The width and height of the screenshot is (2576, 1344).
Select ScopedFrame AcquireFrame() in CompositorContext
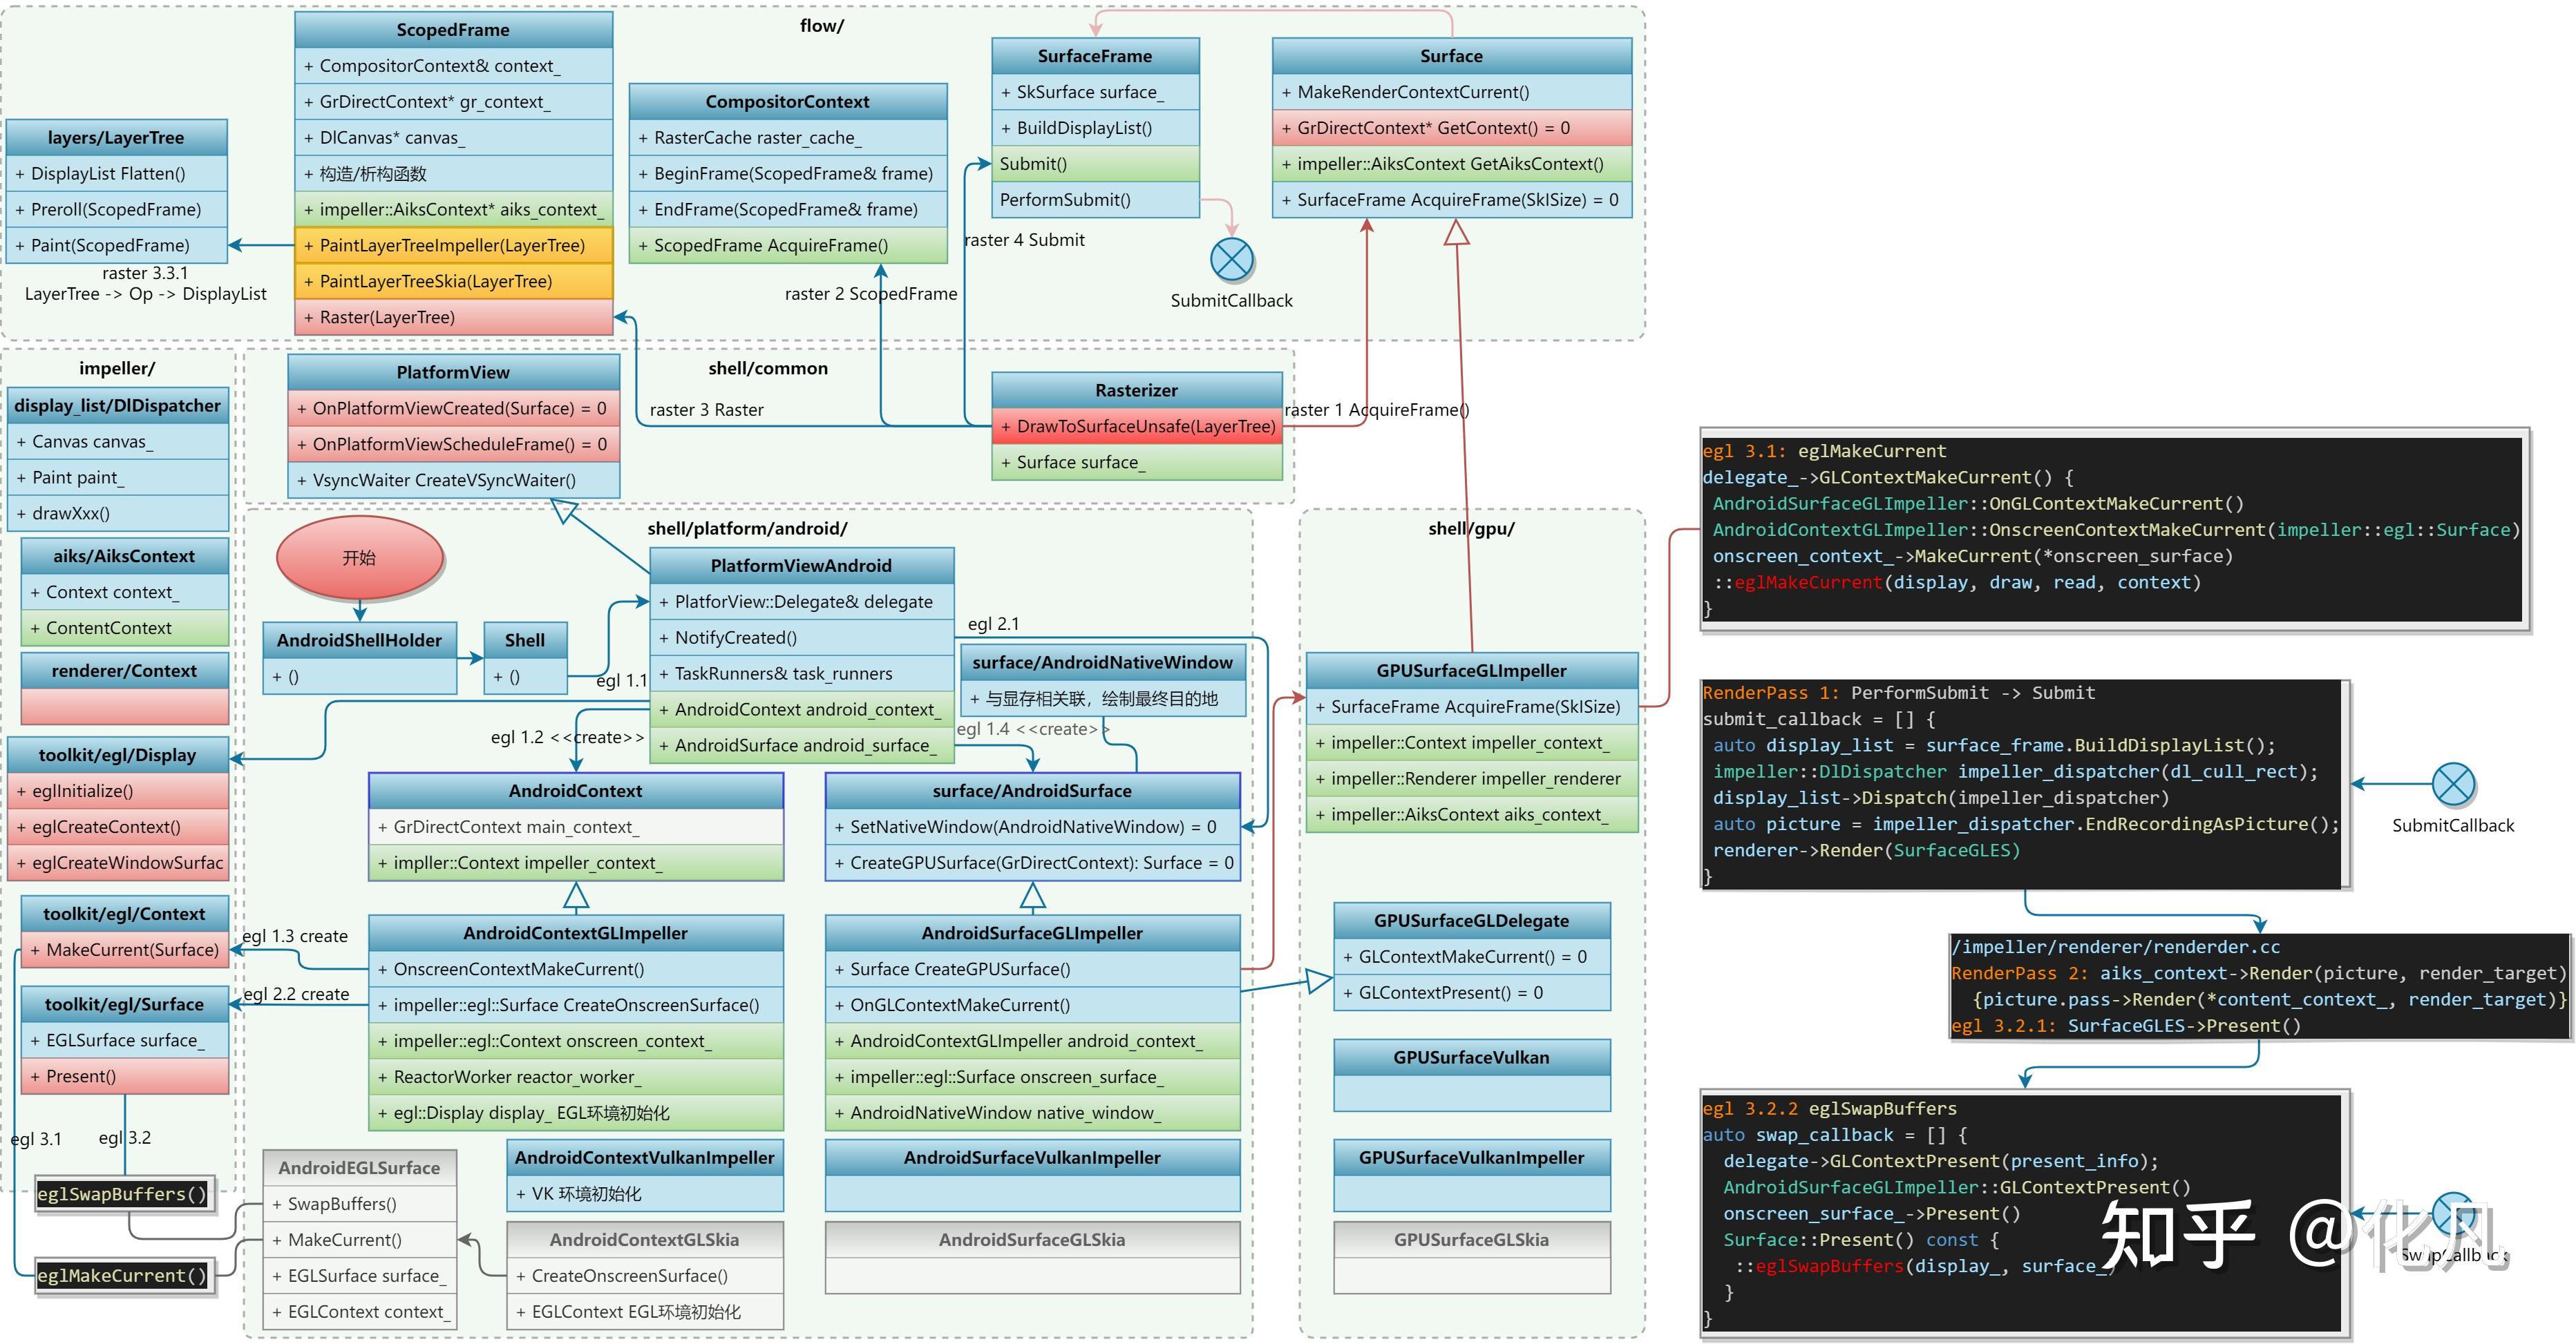(787, 244)
